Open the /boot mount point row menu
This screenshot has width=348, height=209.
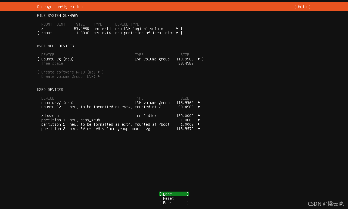click(177, 33)
